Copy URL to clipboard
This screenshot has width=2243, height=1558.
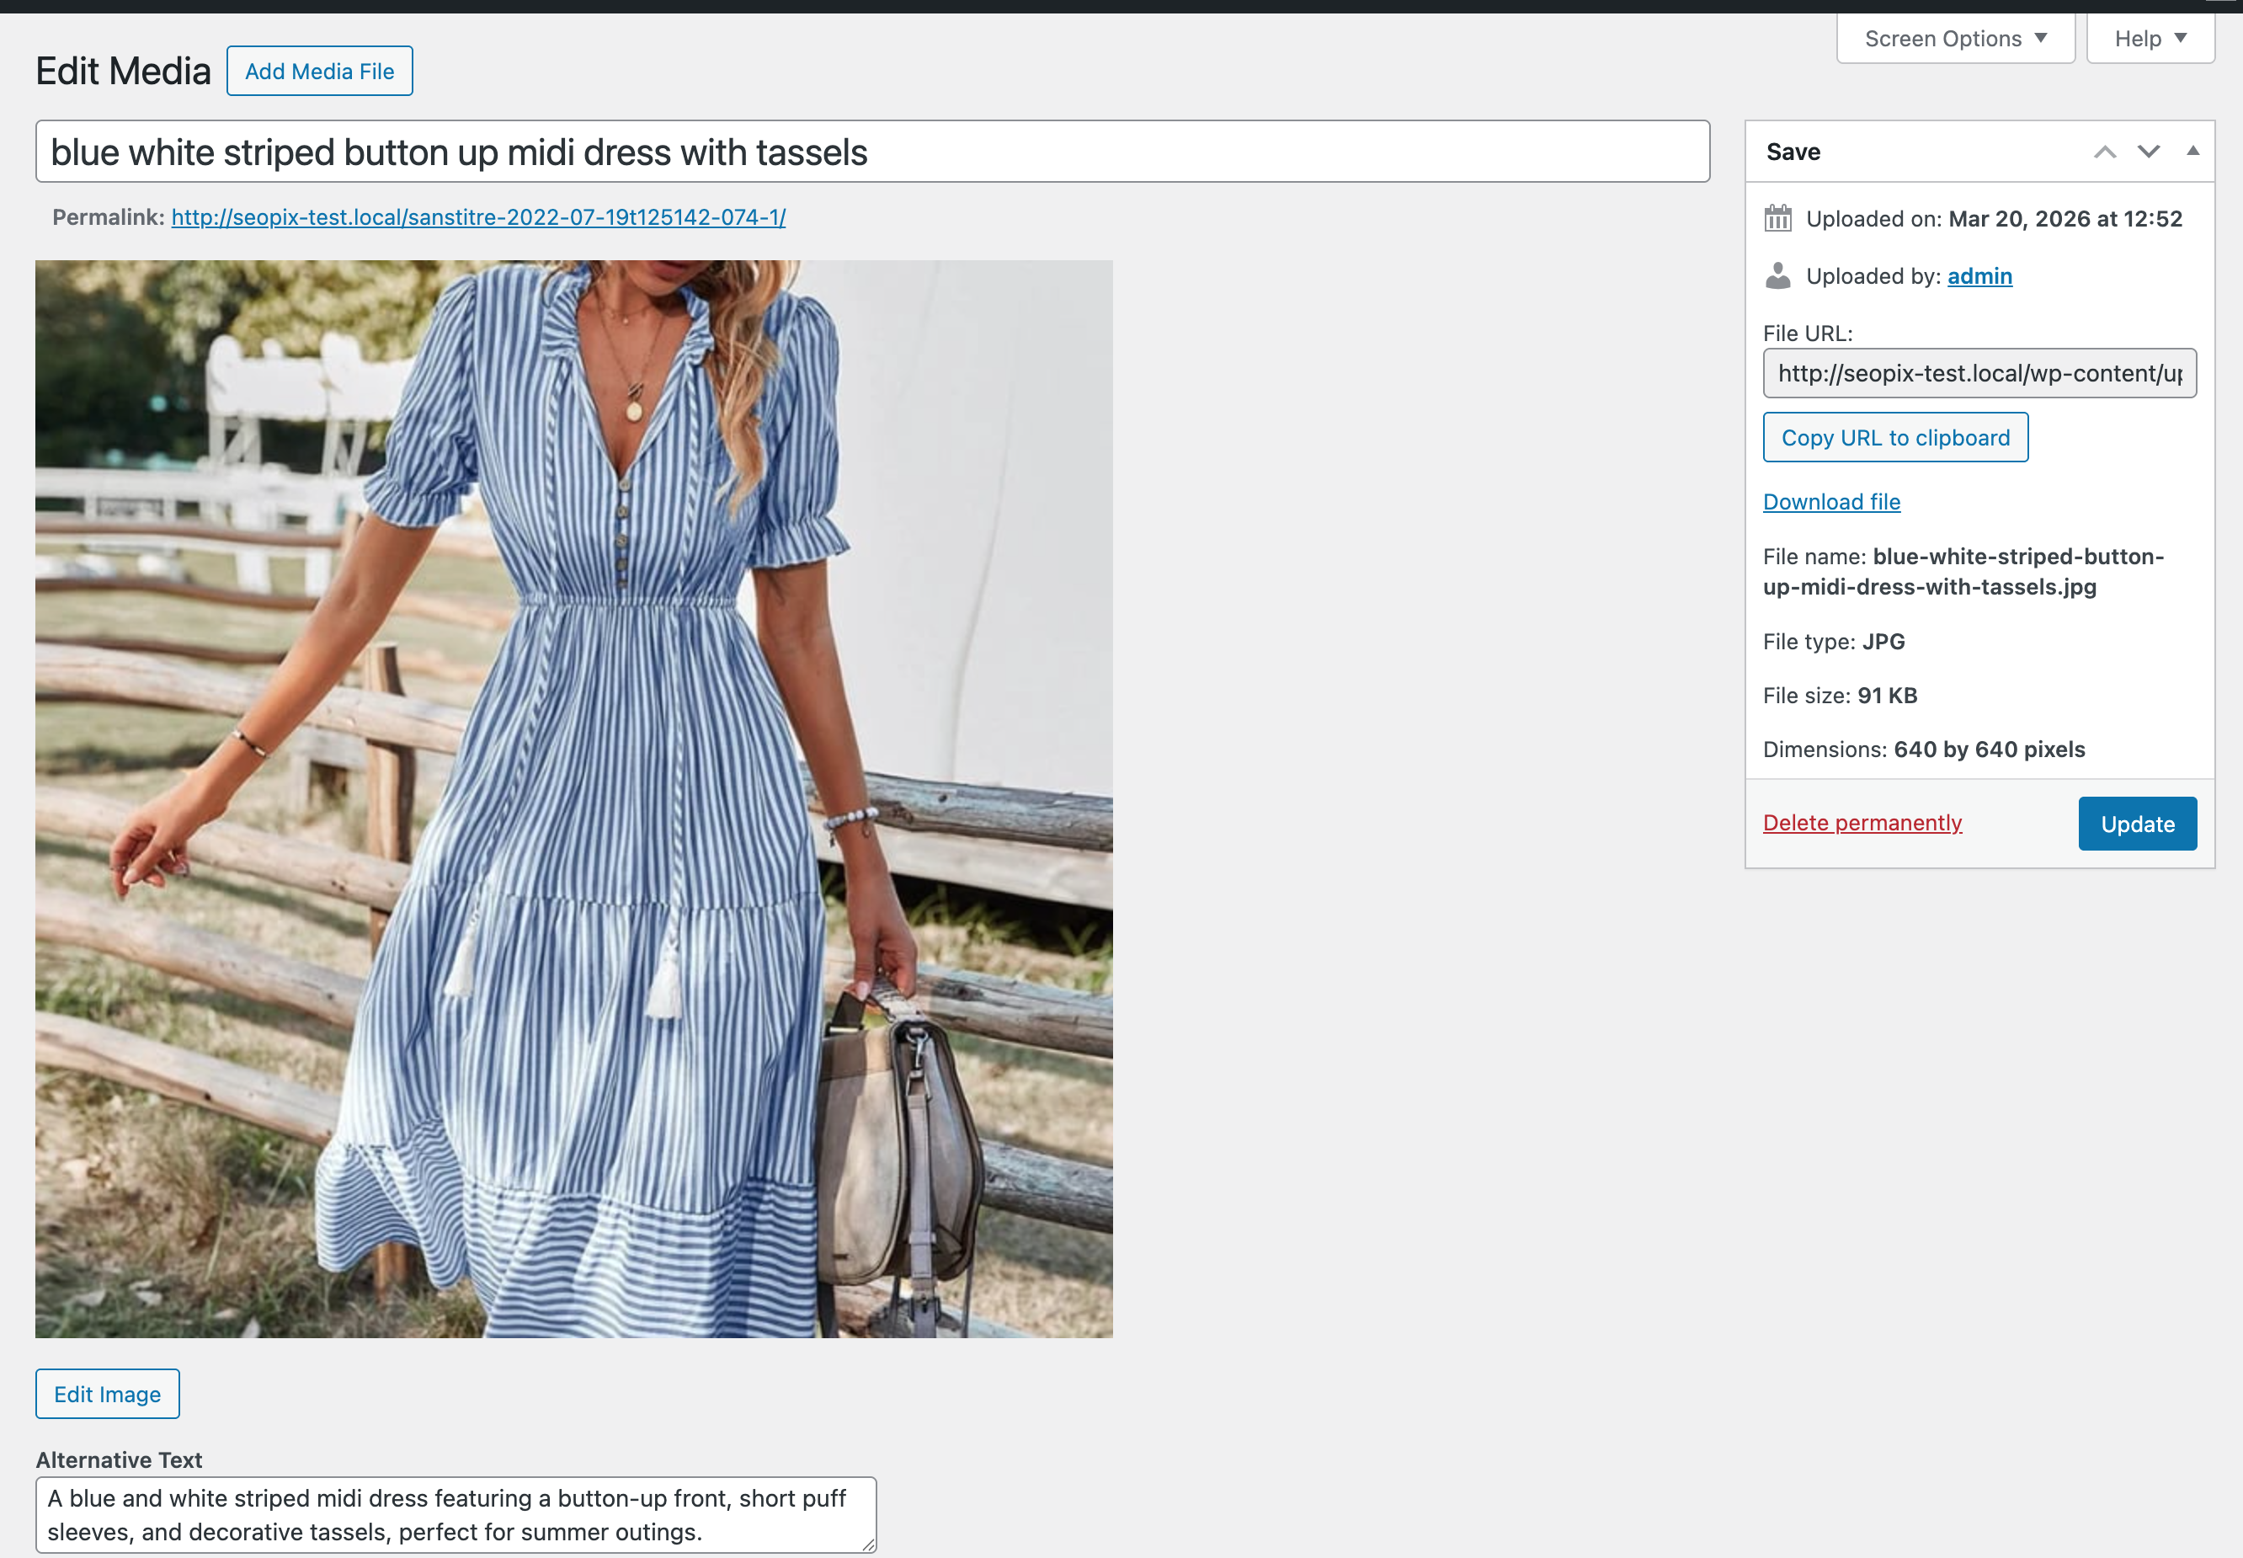point(1894,437)
